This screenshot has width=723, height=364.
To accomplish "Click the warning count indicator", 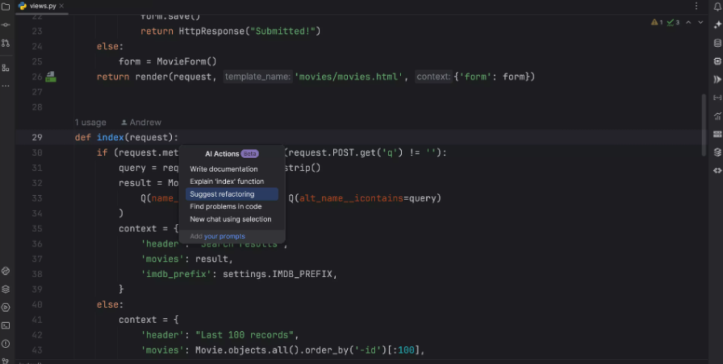I will [657, 22].
